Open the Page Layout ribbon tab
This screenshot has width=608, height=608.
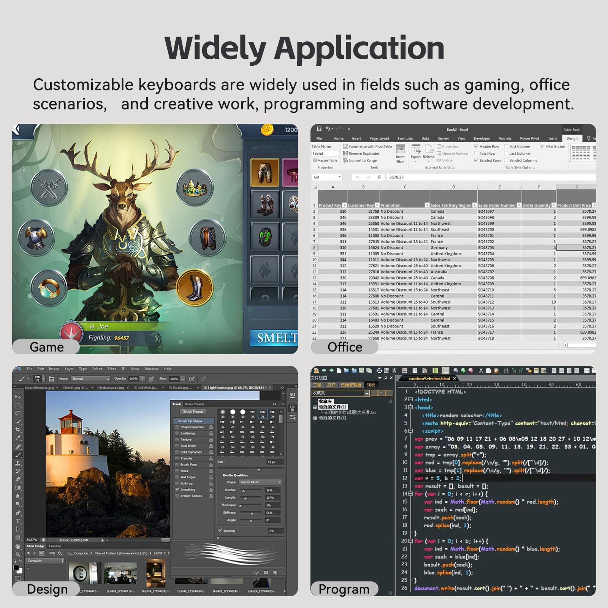coord(379,139)
